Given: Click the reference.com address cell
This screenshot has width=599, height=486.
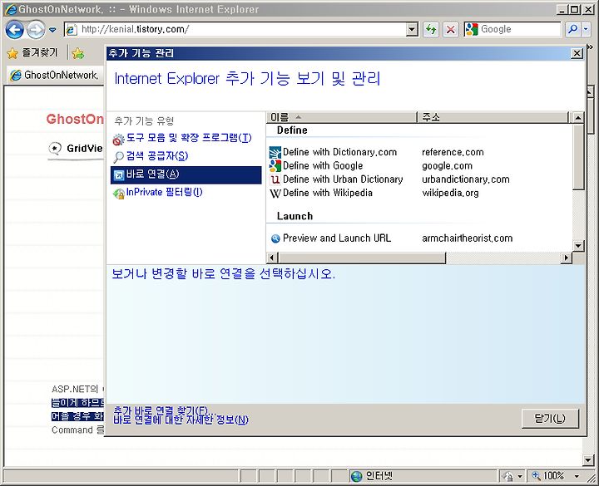Looking at the screenshot, I should point(453,152).
